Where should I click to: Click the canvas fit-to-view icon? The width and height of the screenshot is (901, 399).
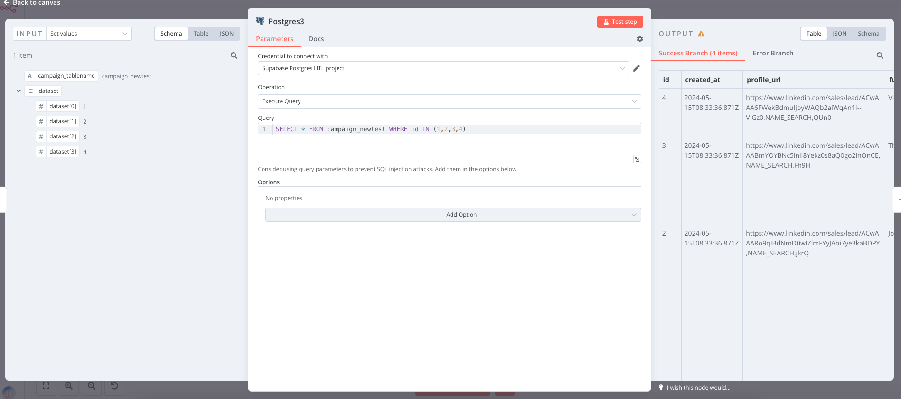click(46, 386)
